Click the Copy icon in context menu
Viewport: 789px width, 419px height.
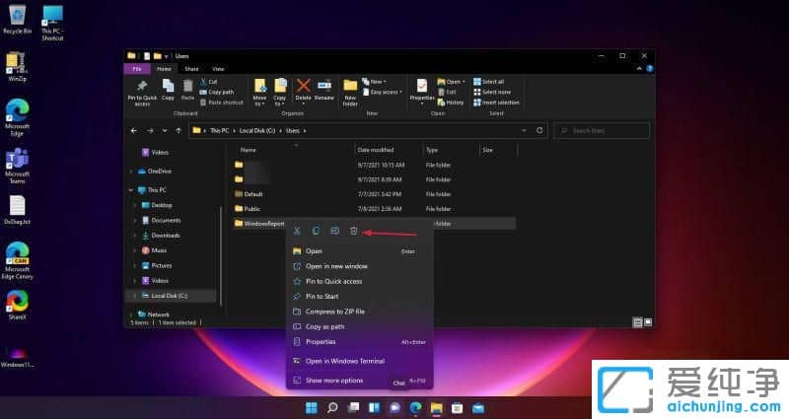point(316,231)
